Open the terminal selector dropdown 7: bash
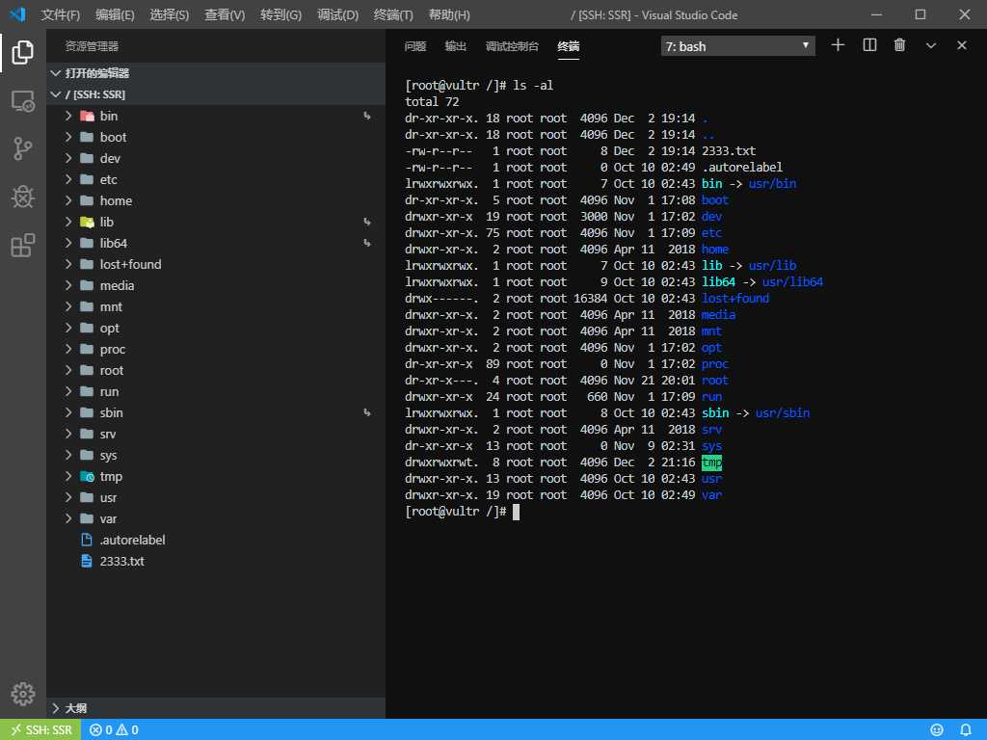 click(737, 46)
